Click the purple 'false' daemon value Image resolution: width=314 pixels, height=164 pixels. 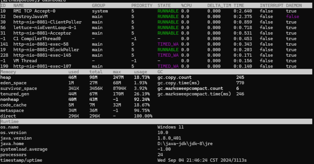tap(292, 17)
